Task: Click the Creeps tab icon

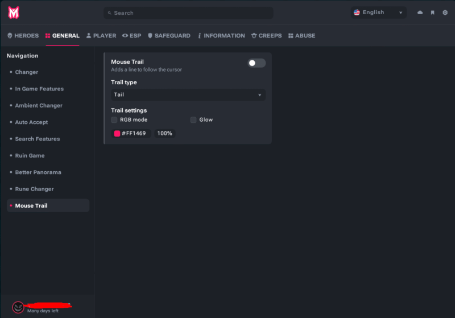Action: coord(254,36)
